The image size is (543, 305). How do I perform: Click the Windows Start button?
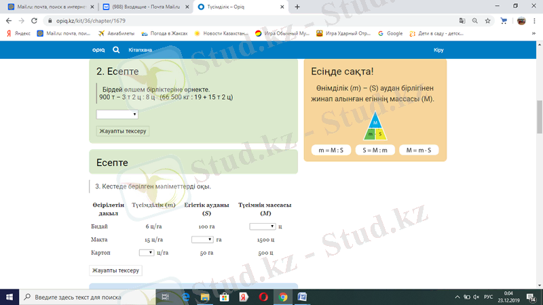click(10, 297)
